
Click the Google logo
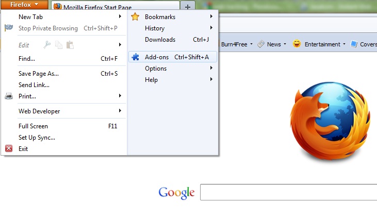[x=176, y=193]
